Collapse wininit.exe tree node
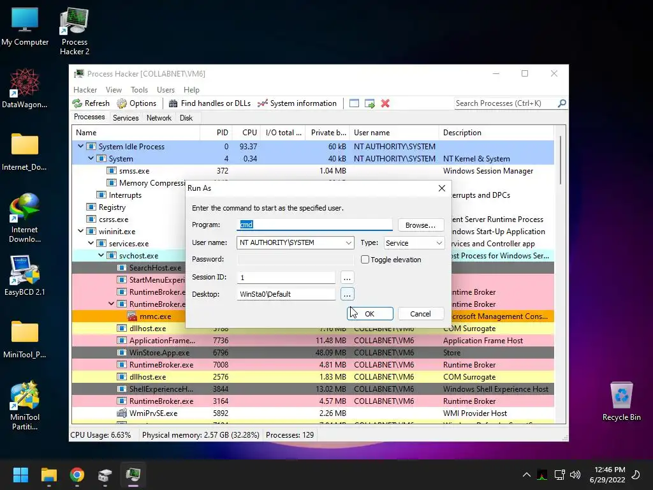The image size is (653, 490). click(x=81, y=231)
